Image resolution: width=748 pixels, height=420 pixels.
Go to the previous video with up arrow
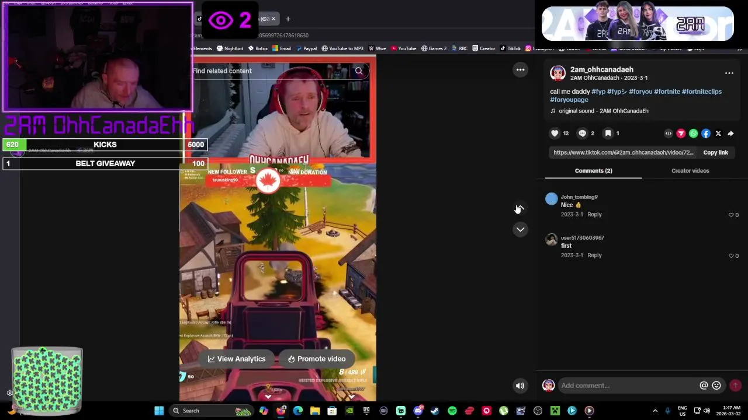click(520, 208)
